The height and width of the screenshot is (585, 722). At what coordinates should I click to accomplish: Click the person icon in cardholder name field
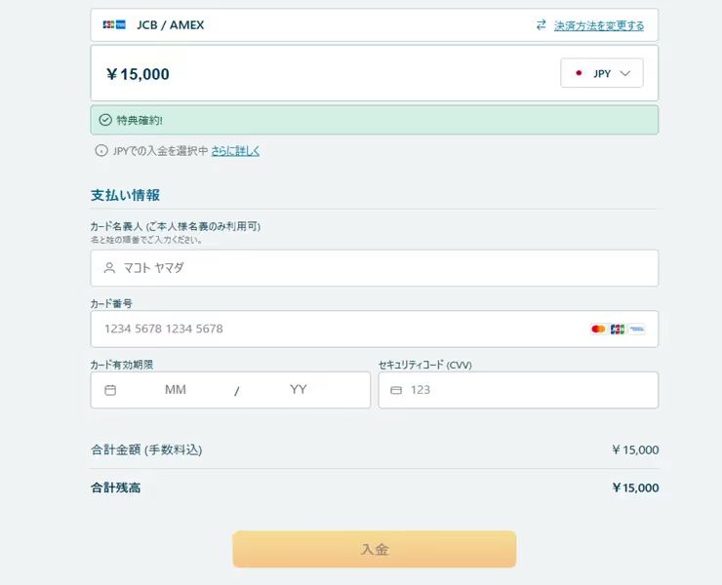pos(109,268)
